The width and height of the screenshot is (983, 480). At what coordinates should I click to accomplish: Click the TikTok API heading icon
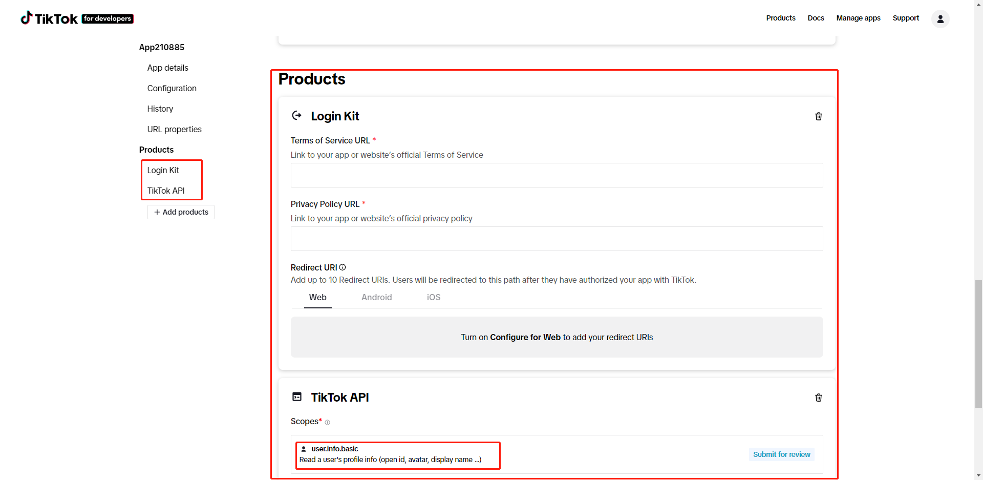(x=297, y=396)
